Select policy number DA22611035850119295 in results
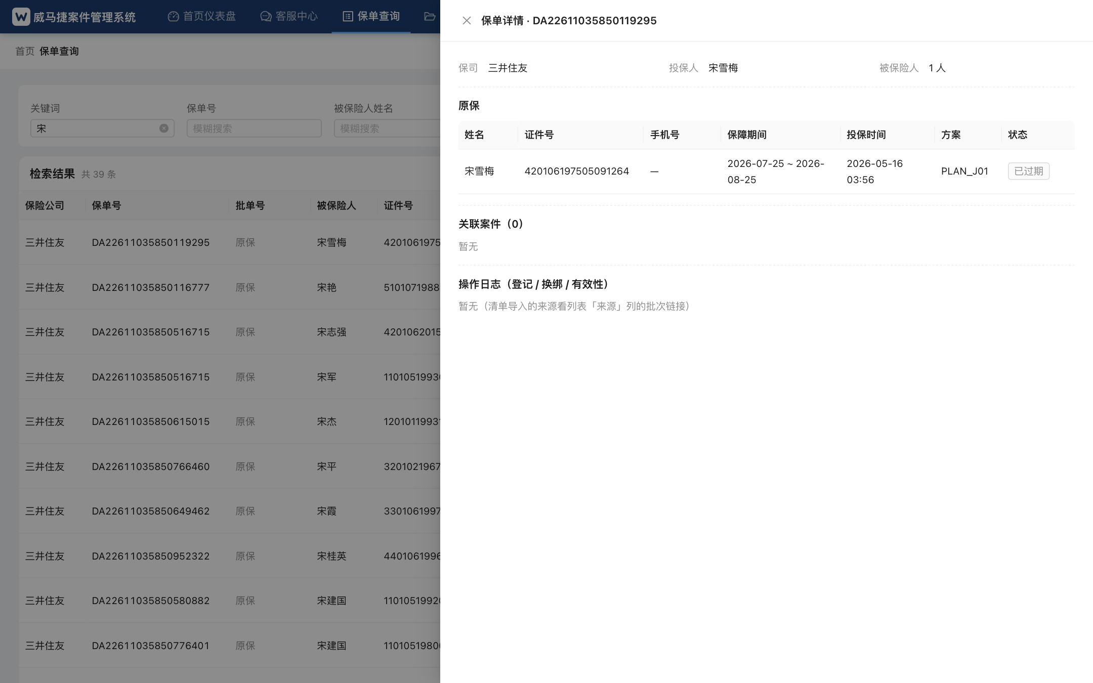 (151, 242)
